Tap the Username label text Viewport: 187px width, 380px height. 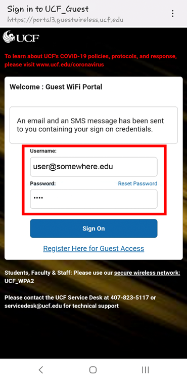pyautogui.click(x=43, y=151)
